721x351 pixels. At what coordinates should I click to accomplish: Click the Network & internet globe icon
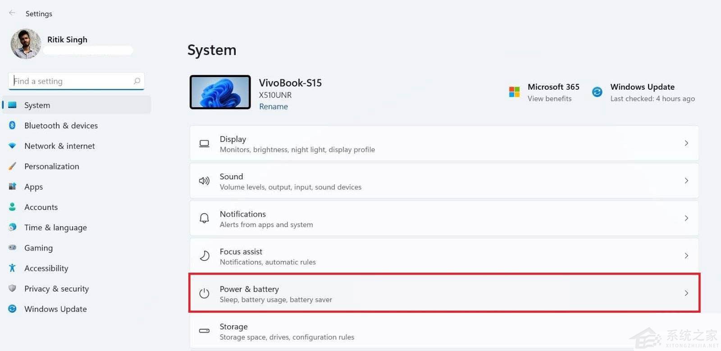tap(12, 146)
